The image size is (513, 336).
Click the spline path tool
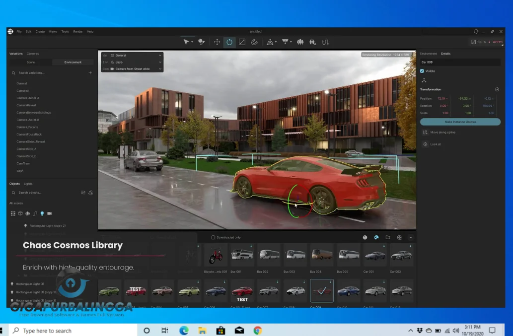click(325, 42)
